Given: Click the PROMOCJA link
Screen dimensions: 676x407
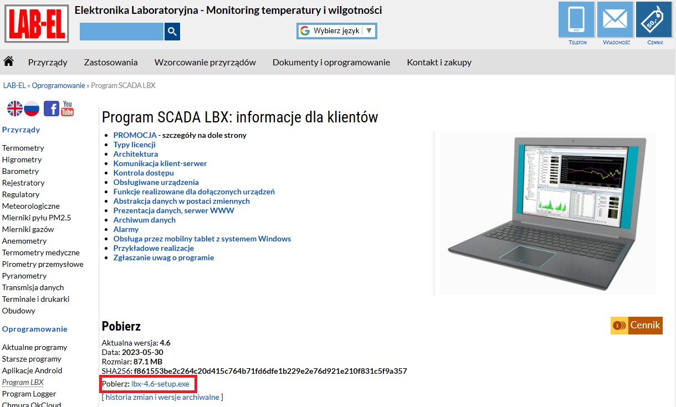Looking at the screenshot, I should coord(135,135).
